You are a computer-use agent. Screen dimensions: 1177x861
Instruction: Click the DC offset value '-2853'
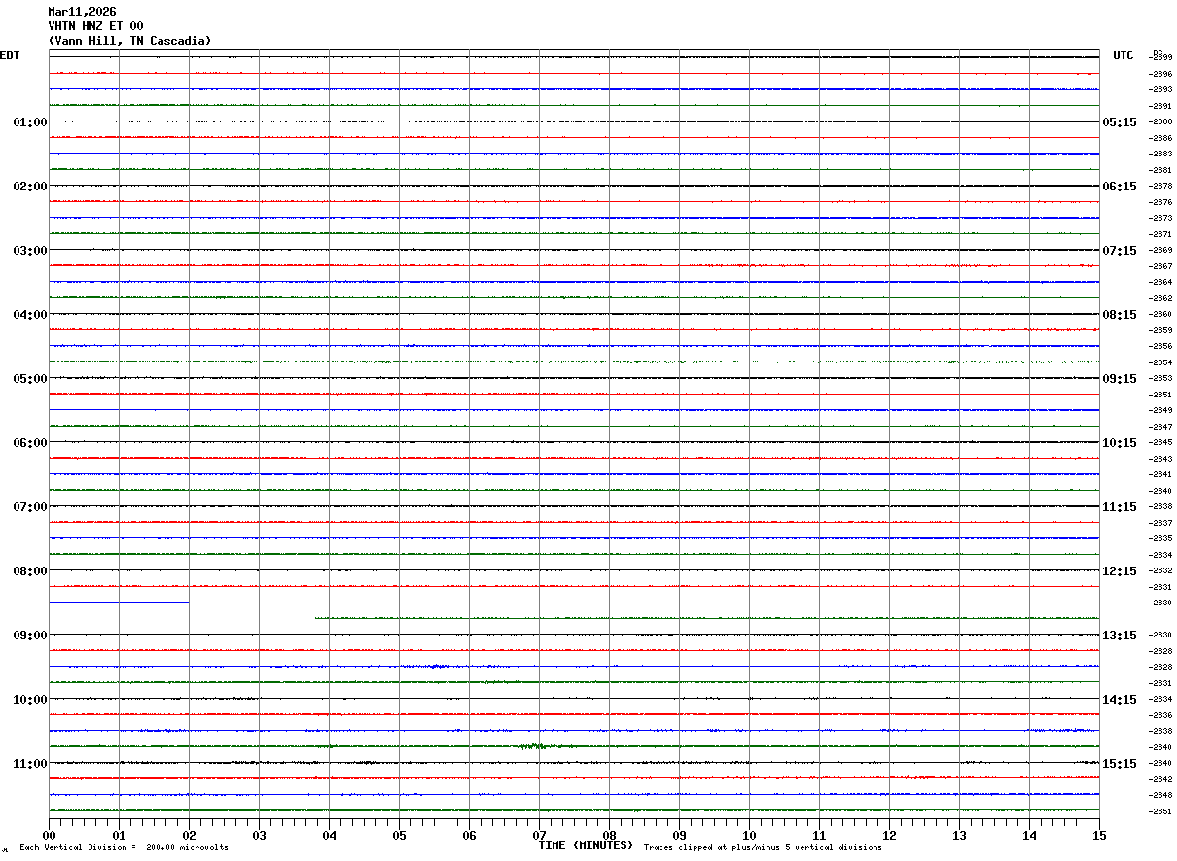1161,379
